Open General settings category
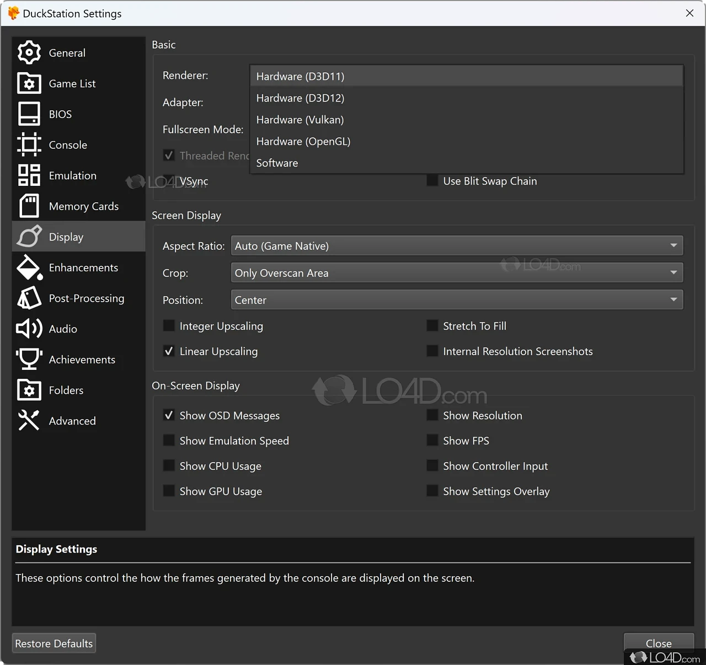Image resolution: width=706 pixels, height=665 pixels. pyautogui.click(x=67, y=53)
